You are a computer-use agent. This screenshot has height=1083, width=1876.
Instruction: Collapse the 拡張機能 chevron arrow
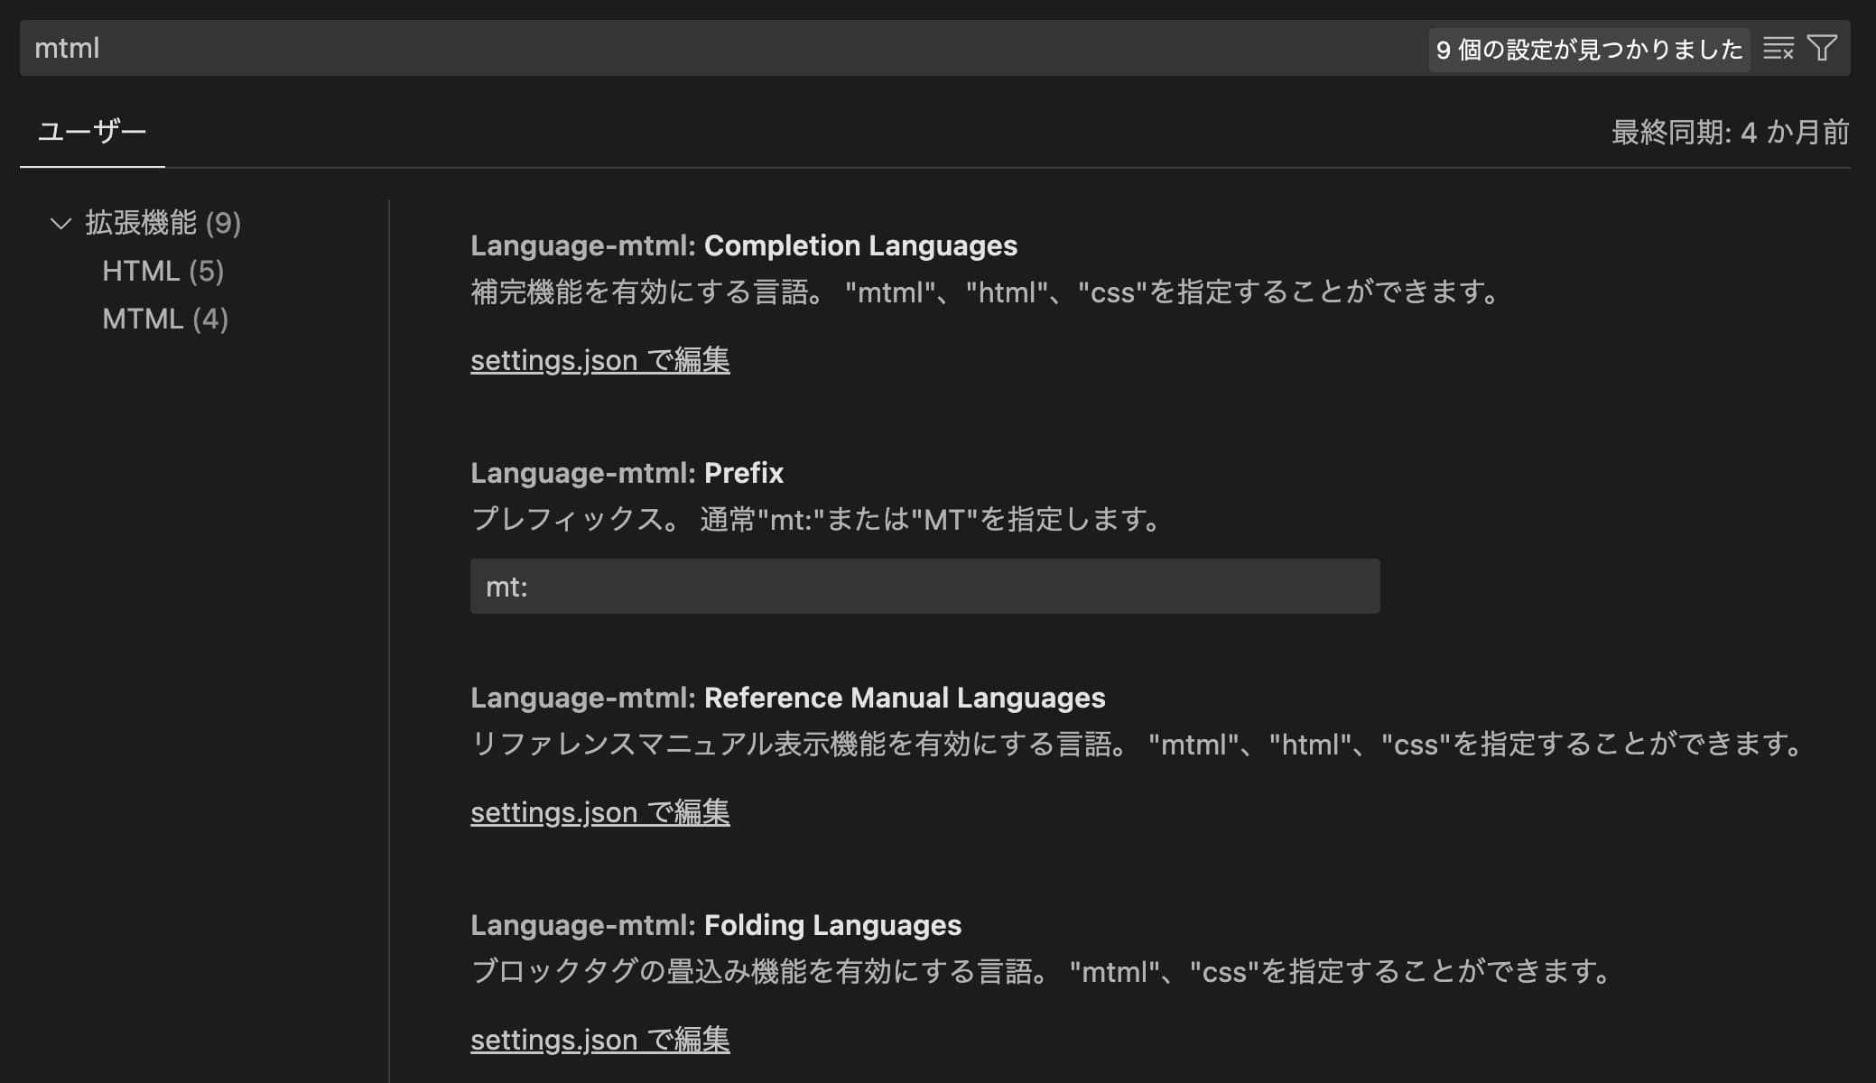click(x=60, y=223)
